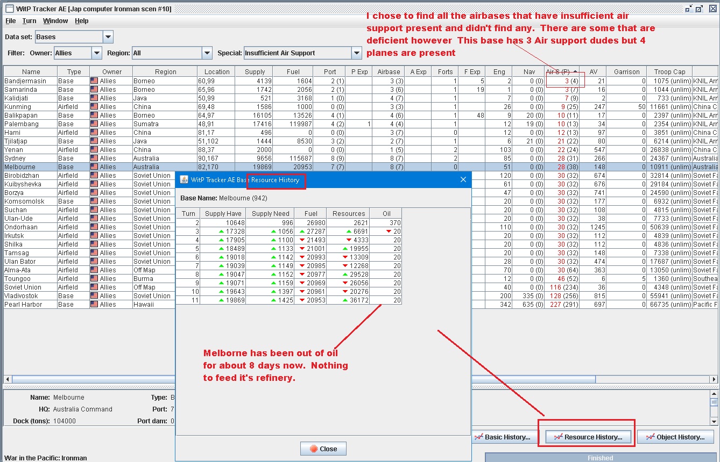This screenshot has width=720, height=462.
Task: Click the 119987 fuel value for Palembang
Action: [x=300, y=124]
